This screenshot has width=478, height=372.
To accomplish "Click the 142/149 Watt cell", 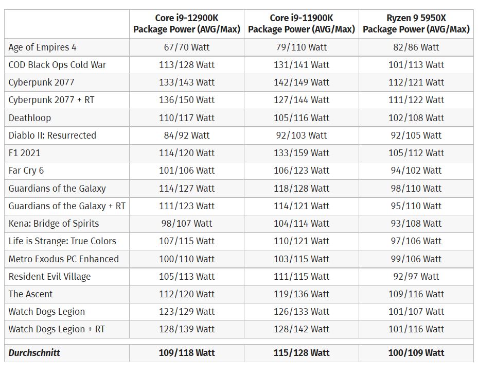I will coord(302,82).
